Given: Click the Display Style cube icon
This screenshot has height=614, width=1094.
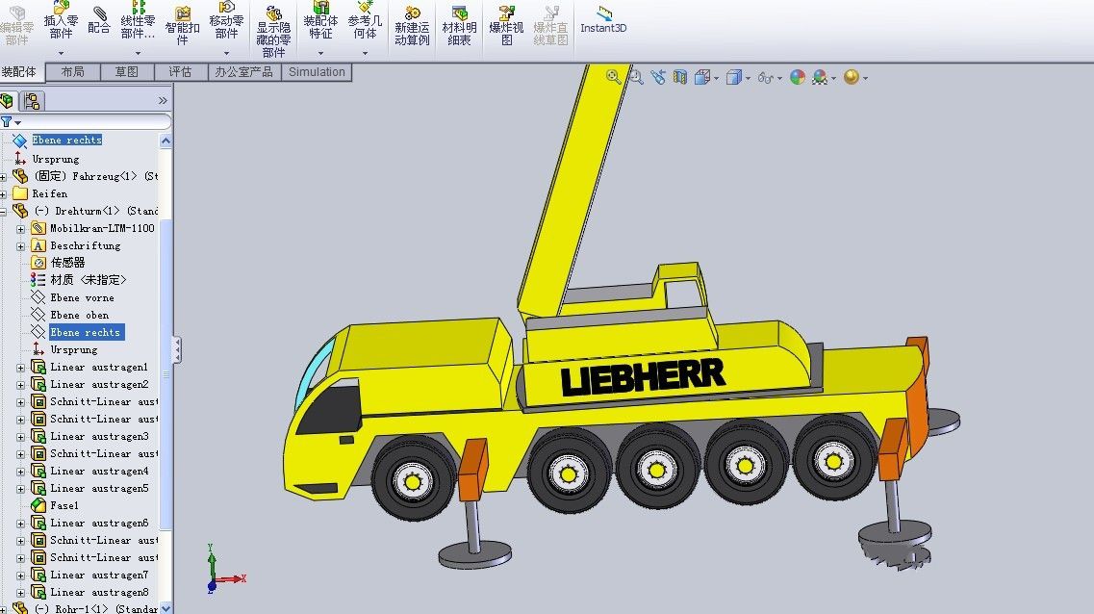Looking at the screenshot, I should (x=733, y=77).
